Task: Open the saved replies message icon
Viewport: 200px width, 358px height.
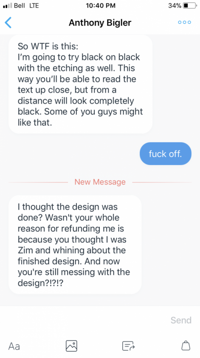Action: [x=128, y=346]
